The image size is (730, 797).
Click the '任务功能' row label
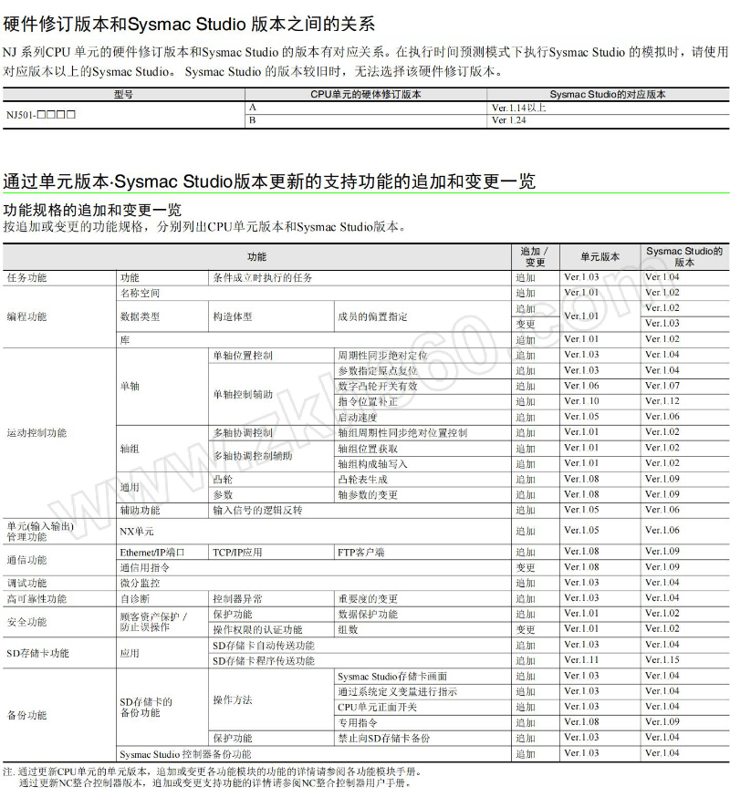coord(27,277)
